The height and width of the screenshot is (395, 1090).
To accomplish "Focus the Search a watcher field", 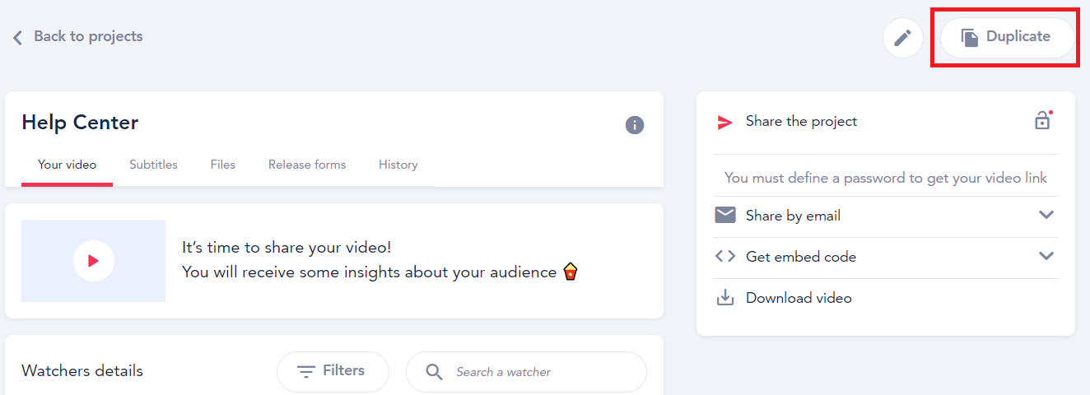I will 526,372.
